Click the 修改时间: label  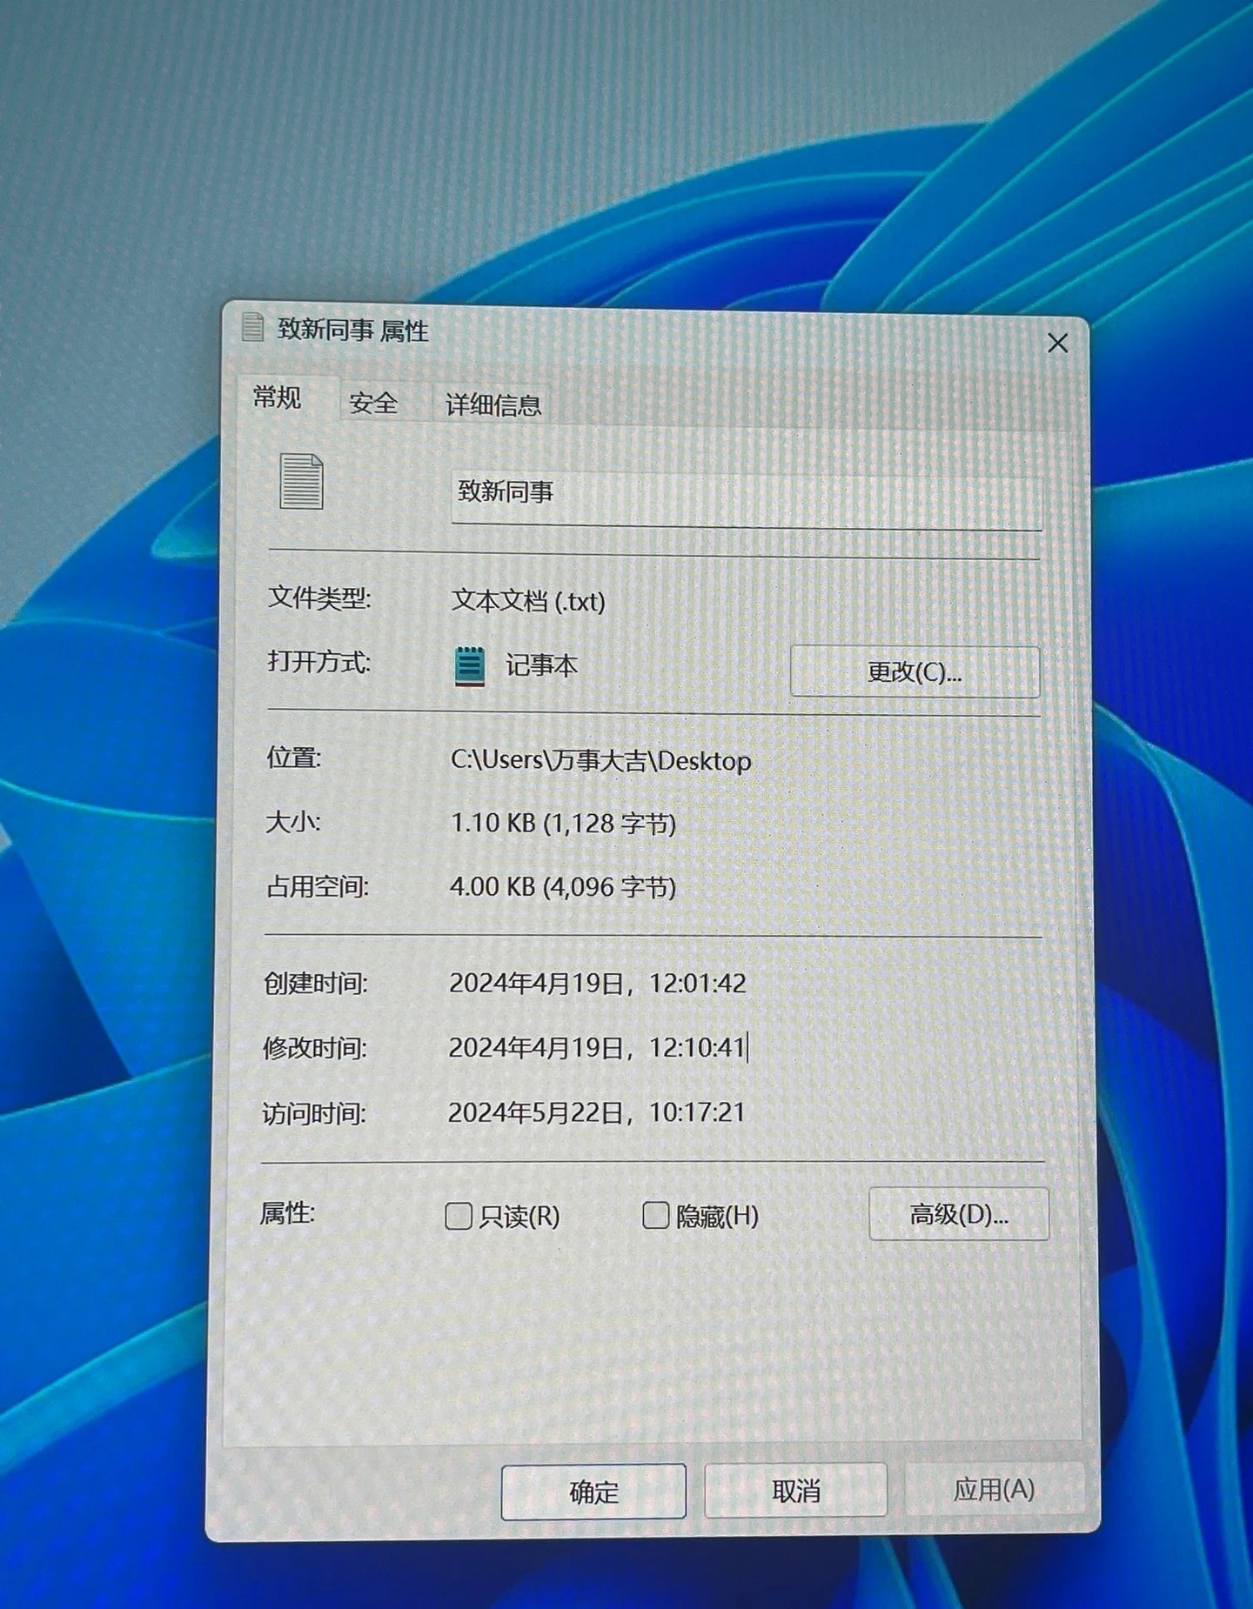(x=315, y=1049)
